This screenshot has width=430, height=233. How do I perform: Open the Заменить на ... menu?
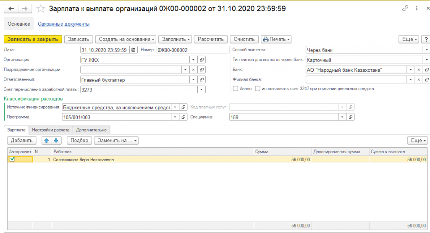coord(116,140)
